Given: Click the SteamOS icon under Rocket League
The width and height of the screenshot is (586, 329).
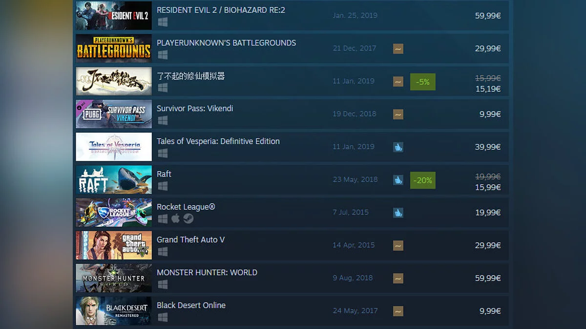Looking at the screenshot, I should pyautogui.click(x=188, y=219).
